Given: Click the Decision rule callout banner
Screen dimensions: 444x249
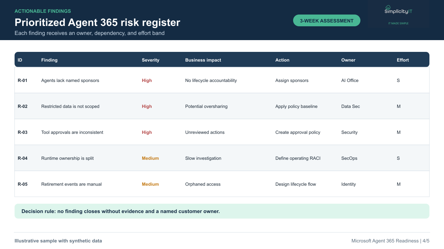Looking at the screenshot, I should pos(222,211).
